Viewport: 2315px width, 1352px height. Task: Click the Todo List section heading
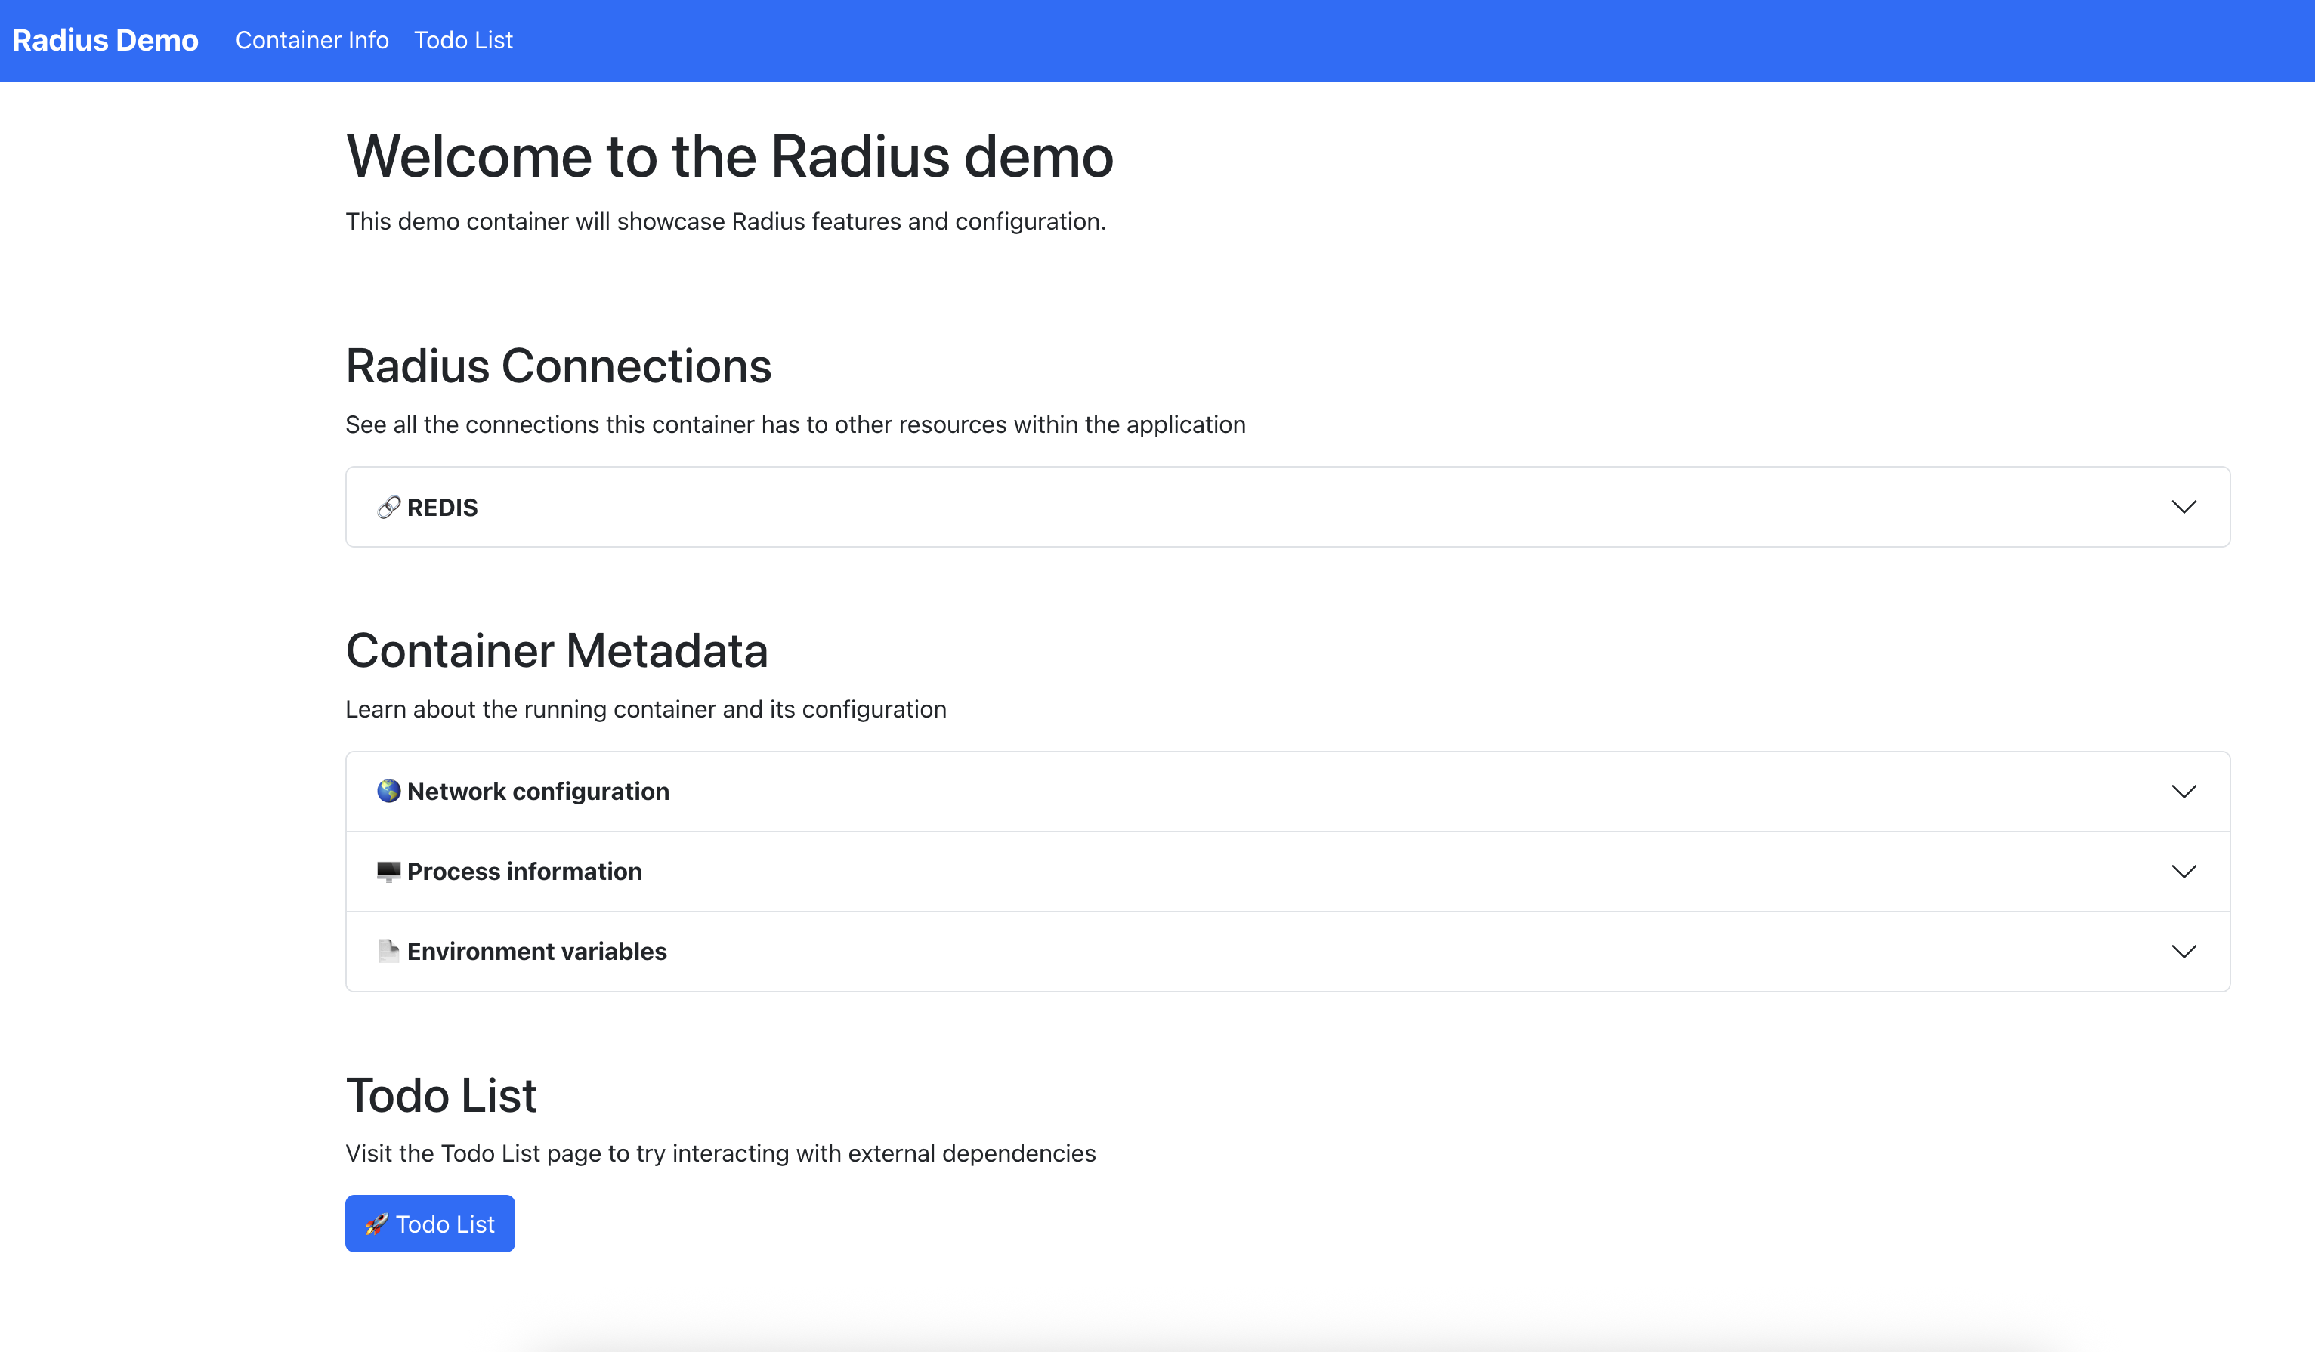click(441, 1095)
